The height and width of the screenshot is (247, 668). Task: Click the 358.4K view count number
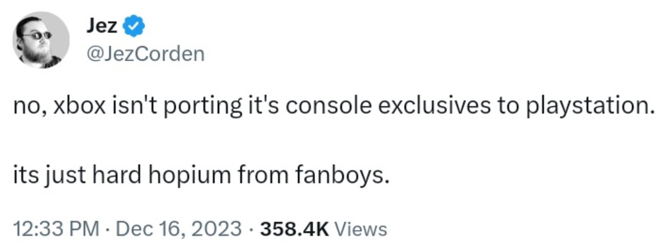tap(294, 228)
